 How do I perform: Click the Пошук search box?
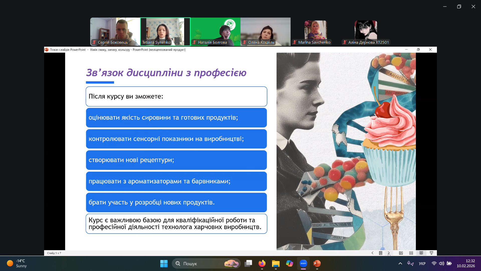point(200,263)
